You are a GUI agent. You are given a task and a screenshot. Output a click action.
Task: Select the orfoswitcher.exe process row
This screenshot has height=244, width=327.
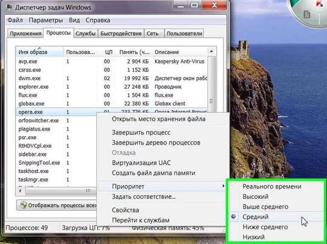[x=56, y=121]
